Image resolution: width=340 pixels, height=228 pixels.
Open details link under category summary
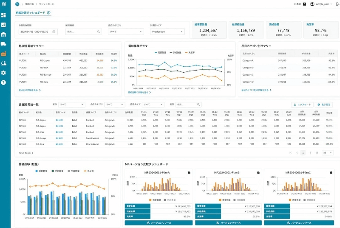(x=256, y=90)
